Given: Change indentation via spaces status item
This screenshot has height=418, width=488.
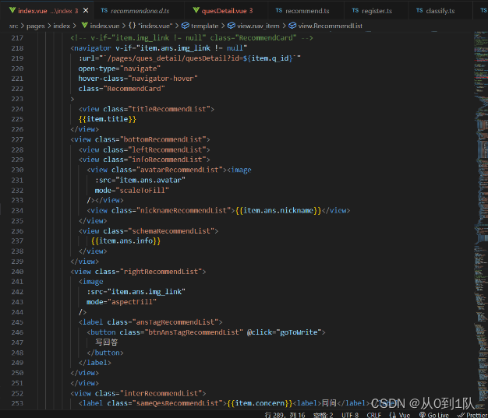Looking at the screenshot, I should 324,415.
